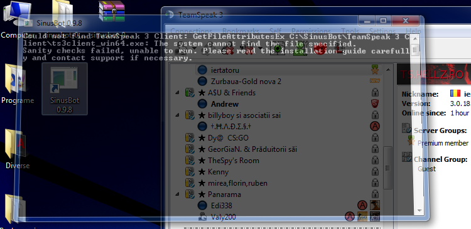The width and height of the screenshot is (471, 229).
Task: Click the lock icon on Kenny channel
Action: coord(375,172)
